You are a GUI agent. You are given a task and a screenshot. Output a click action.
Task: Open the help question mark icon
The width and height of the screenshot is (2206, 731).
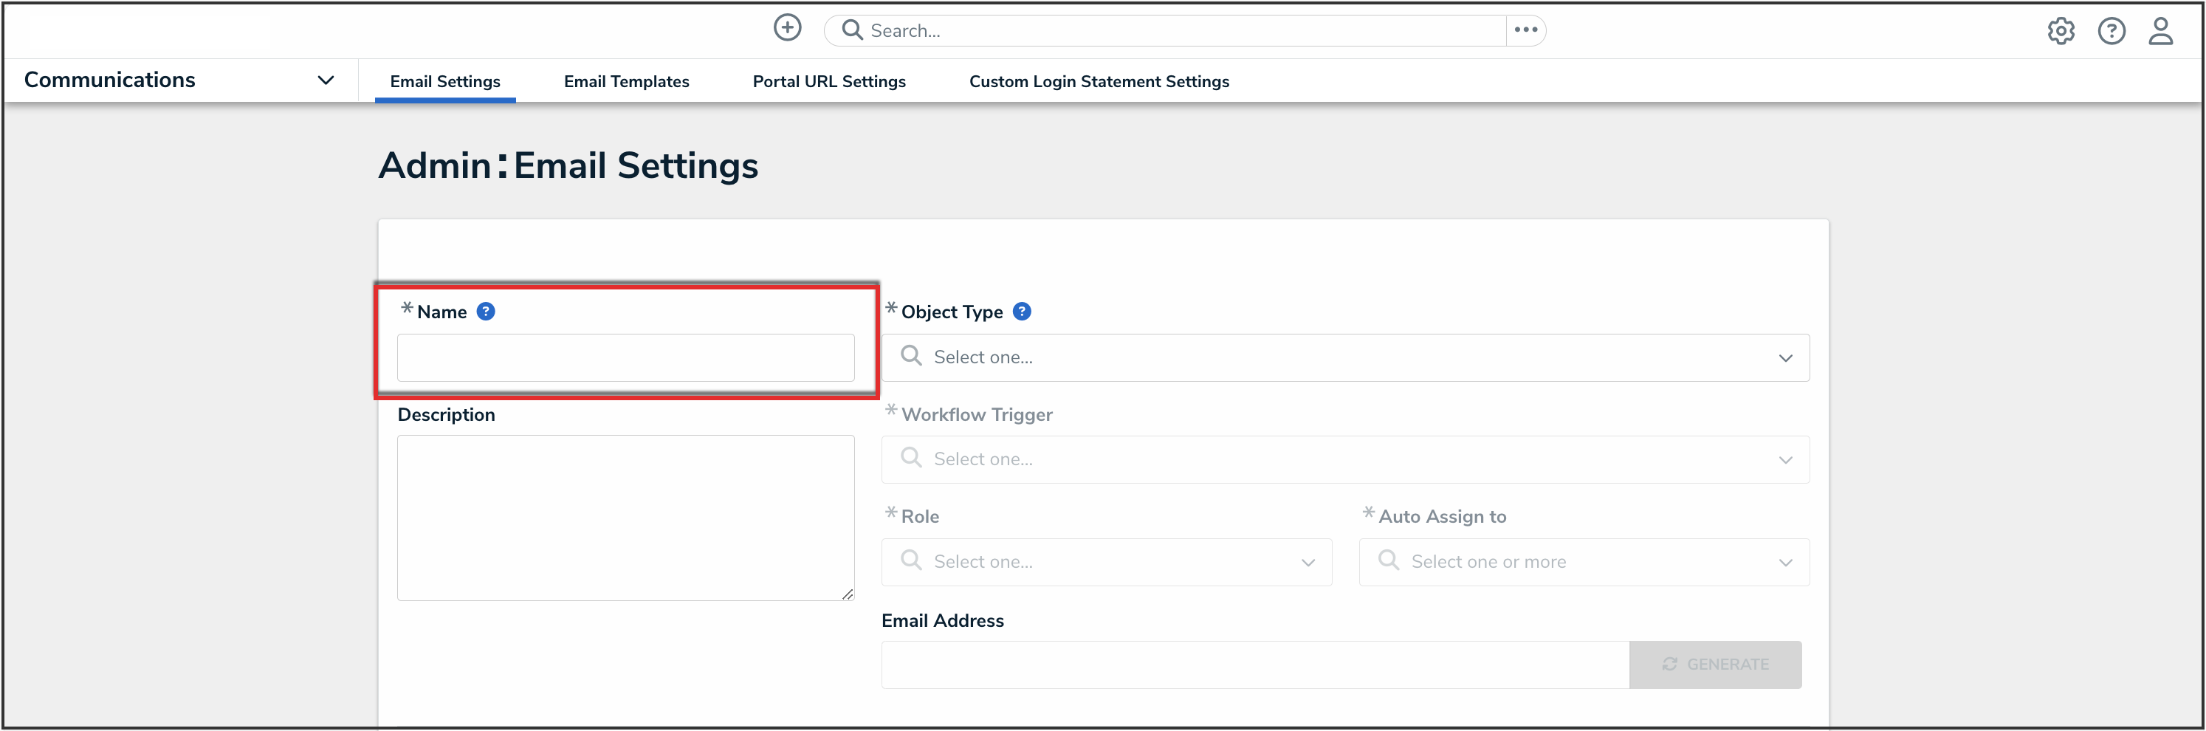pos(2111,32)
